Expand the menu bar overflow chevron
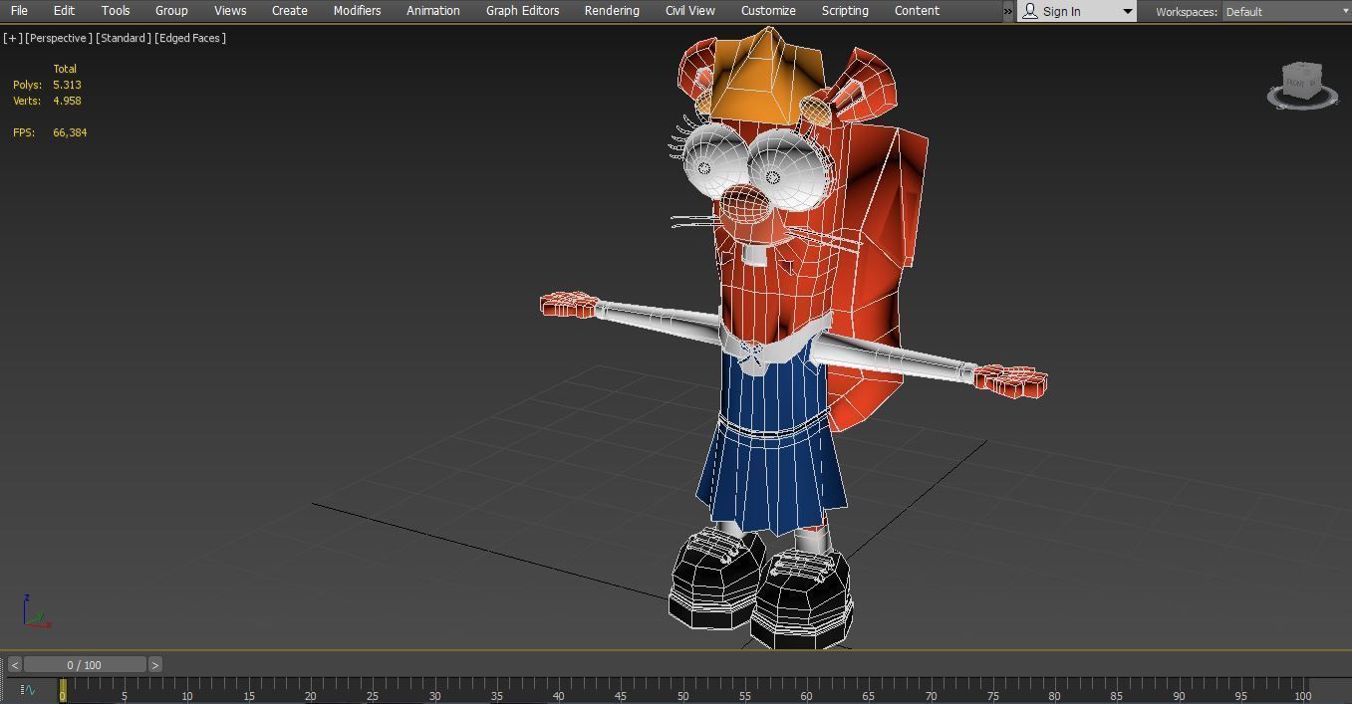Screen dimensions: 1352x704 (x=1007, y=12)
